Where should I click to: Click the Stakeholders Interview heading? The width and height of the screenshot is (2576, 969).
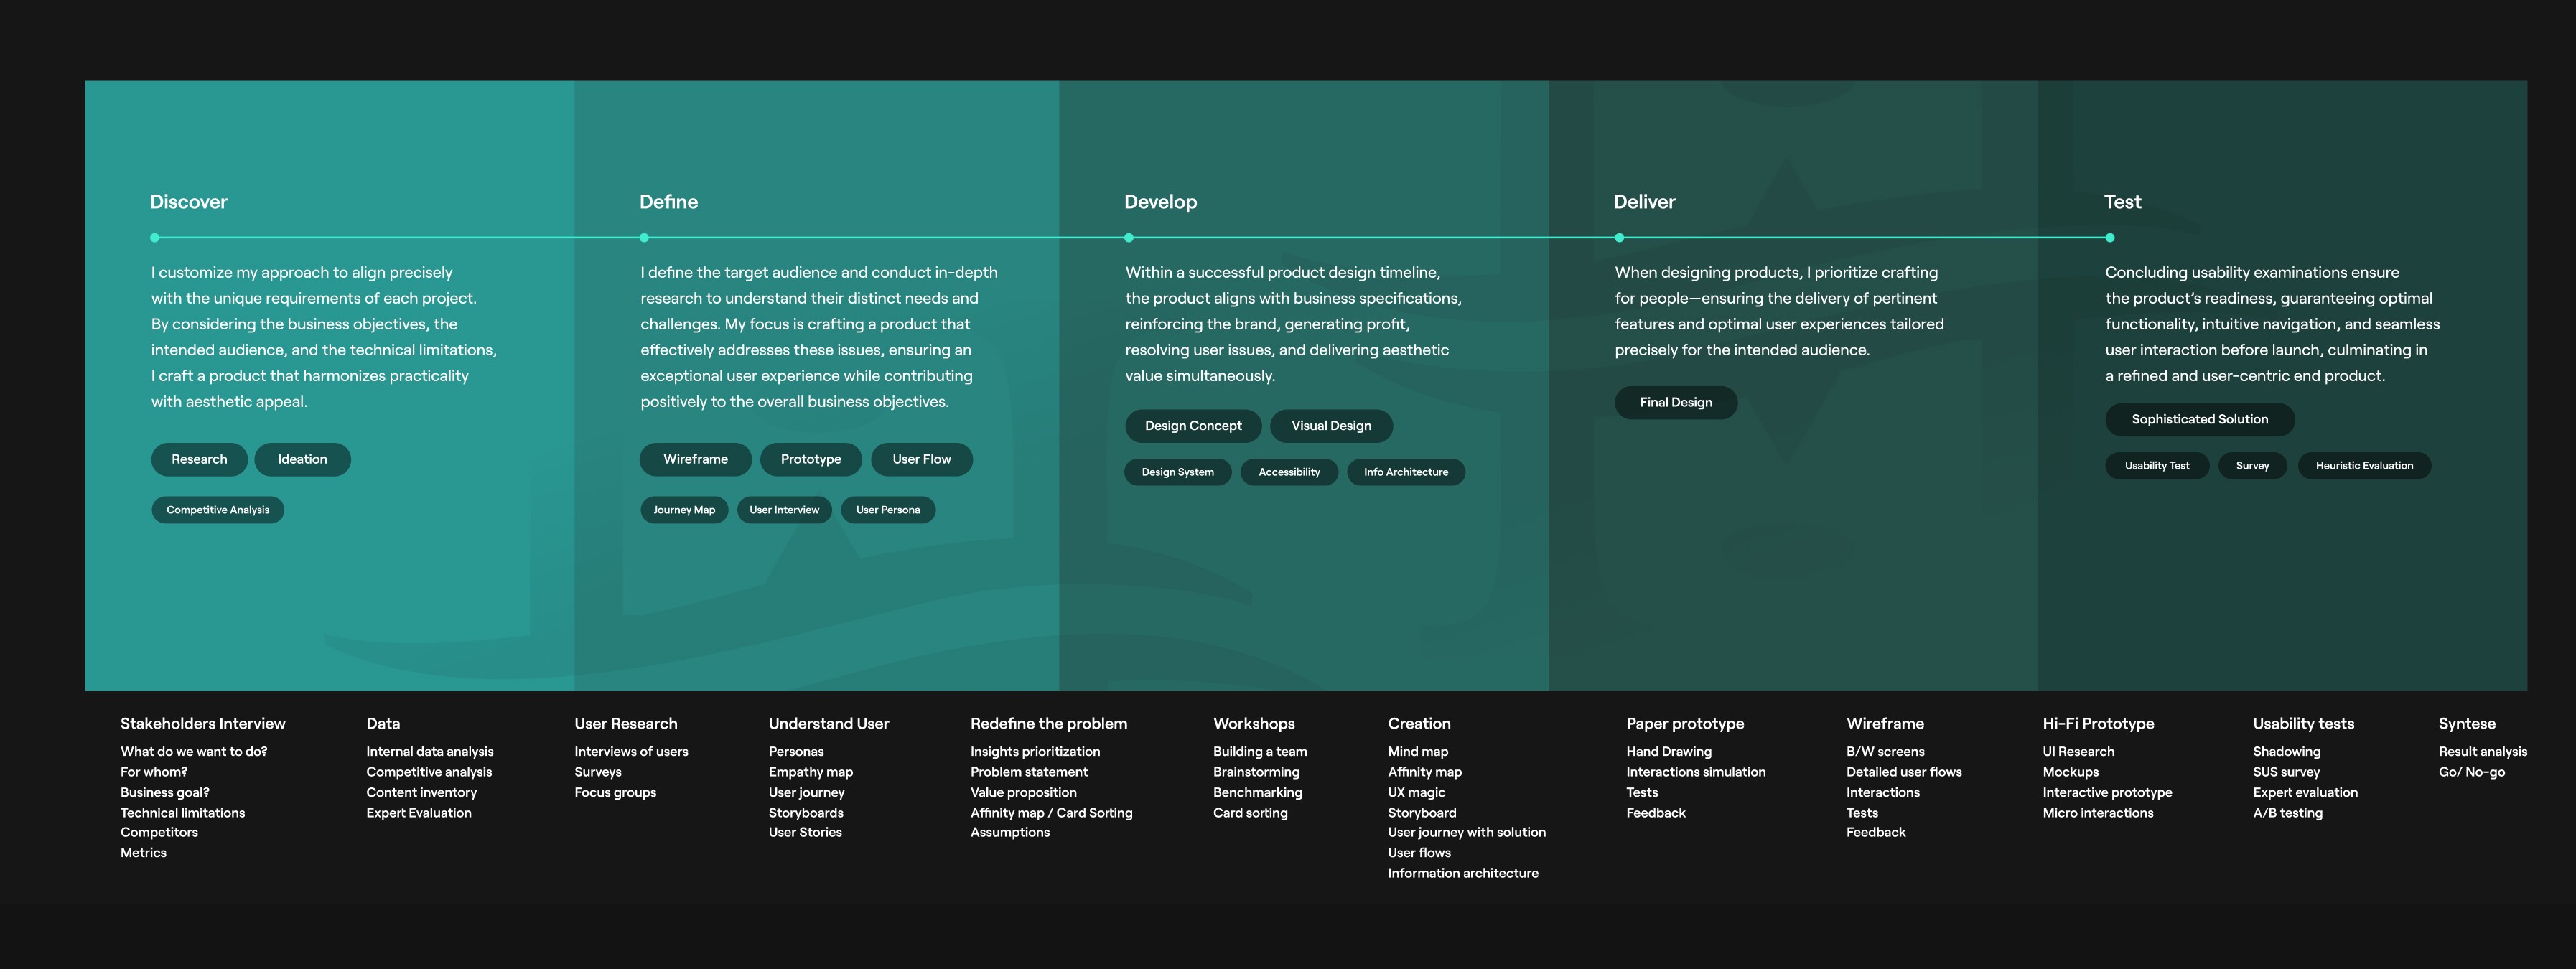pos(203,724)
